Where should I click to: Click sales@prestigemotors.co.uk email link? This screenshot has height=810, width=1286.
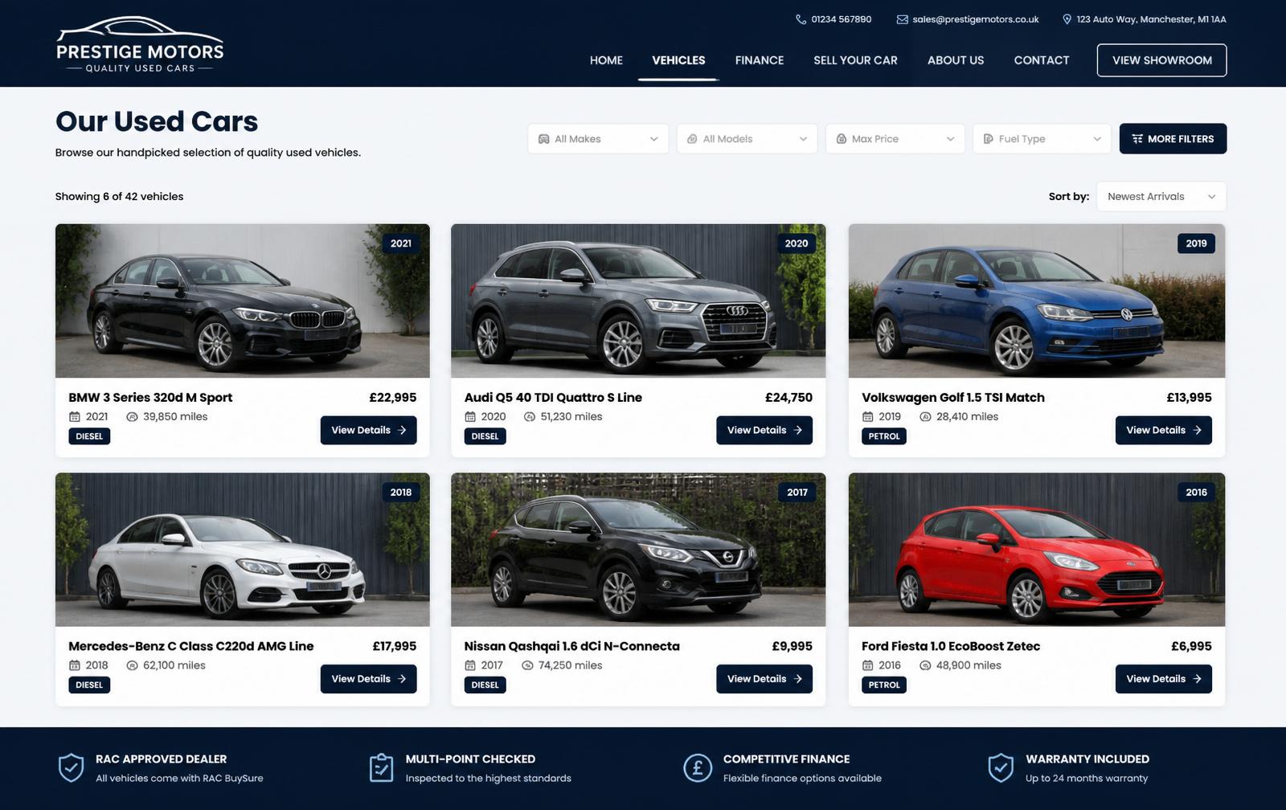click(975, 19)
